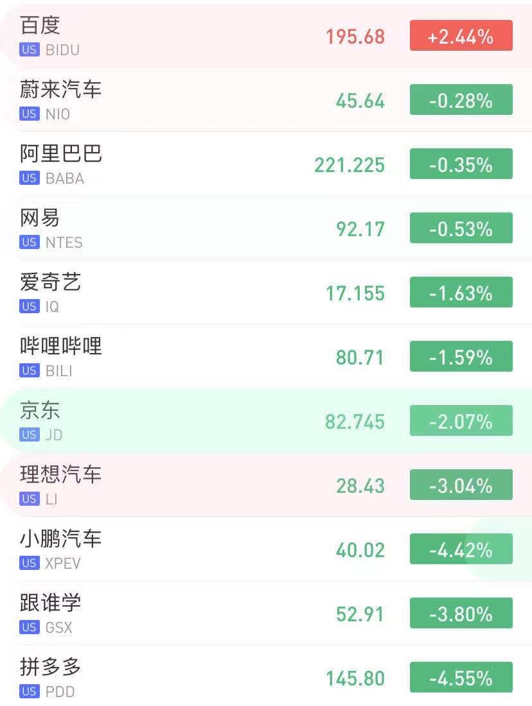Click the US badge beside NIO
The image size is (532, 706).
30,114
